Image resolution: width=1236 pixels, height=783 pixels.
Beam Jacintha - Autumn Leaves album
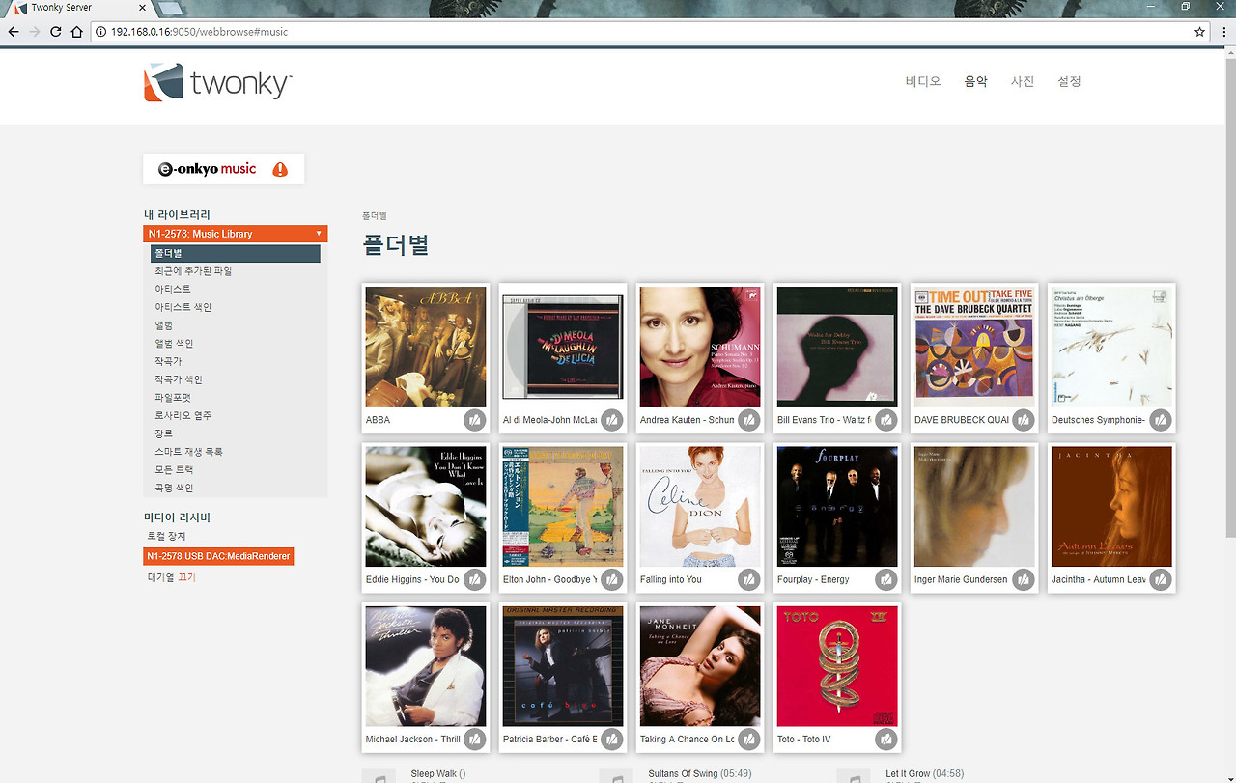[x=1160, y=579]
